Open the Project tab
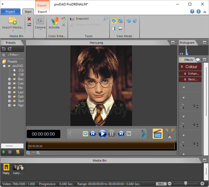The image size is (209, 187). click(x=10, y=12)
